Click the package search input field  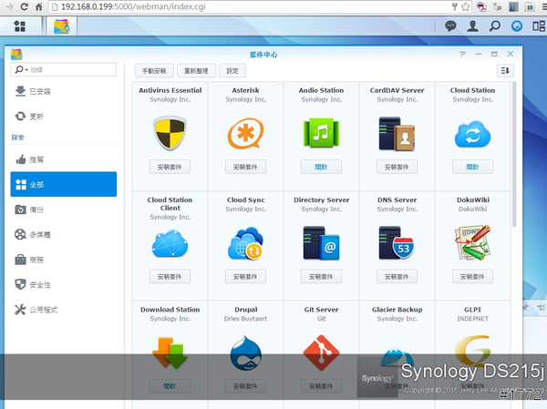64,70
